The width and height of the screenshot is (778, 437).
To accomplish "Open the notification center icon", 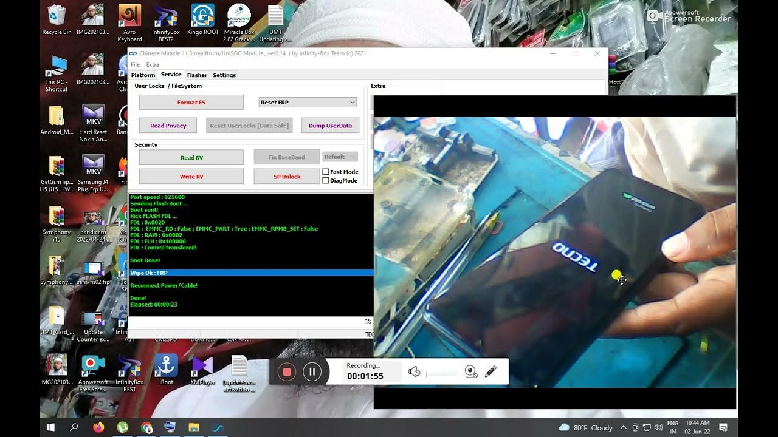I will click(x=723, y=427).
